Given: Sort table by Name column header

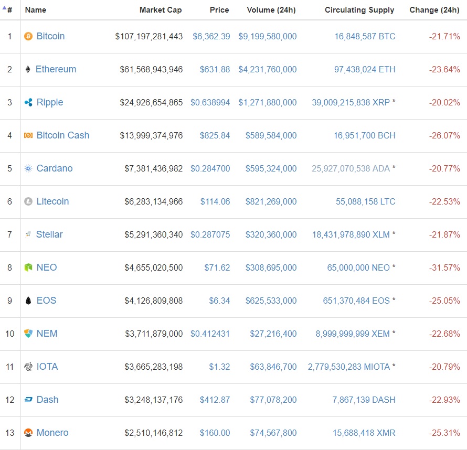Looking at the screenshot, I should point(36,10).
